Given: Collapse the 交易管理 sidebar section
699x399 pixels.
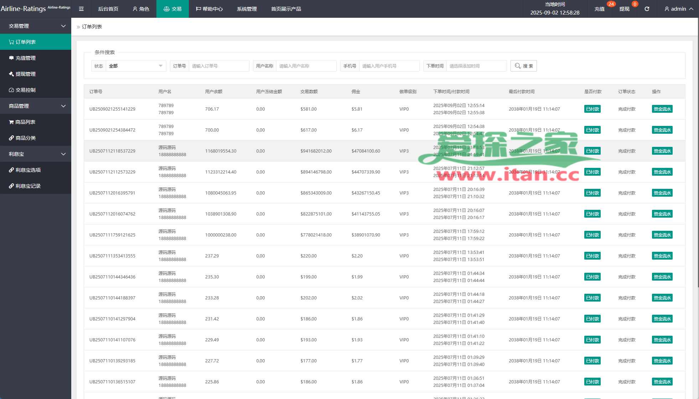Looking at the screenshot, I should (36, 26).
